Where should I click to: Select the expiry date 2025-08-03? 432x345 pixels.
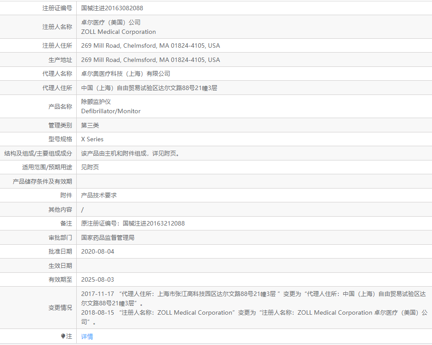point(98,279)
